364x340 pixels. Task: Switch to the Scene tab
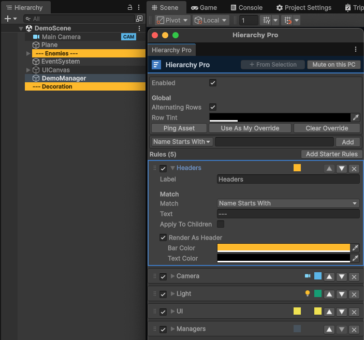click(165, 7)
